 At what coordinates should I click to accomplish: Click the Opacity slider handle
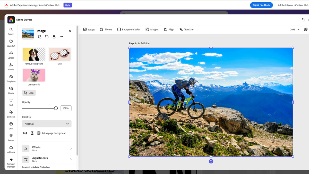coord(56,108)
